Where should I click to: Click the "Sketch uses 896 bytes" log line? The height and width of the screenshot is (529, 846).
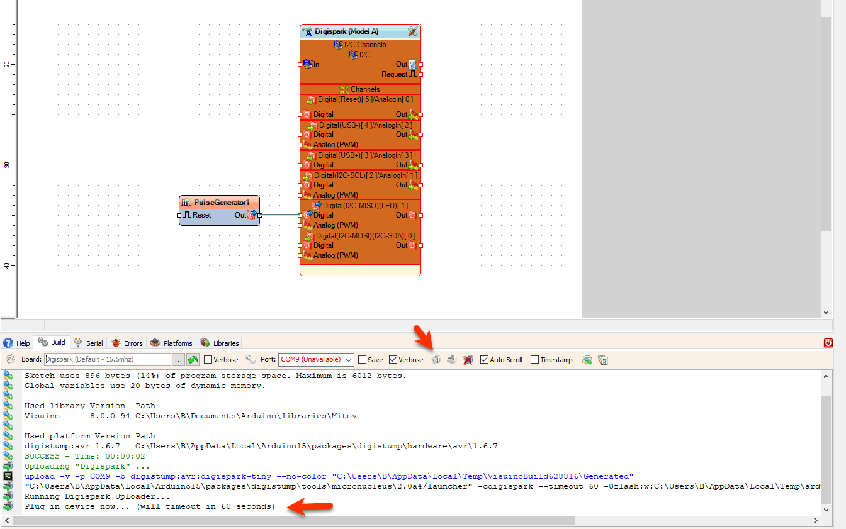[216, 376]
